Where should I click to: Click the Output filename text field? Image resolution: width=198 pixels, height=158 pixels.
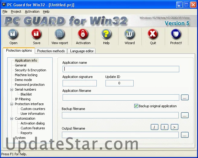120,135
